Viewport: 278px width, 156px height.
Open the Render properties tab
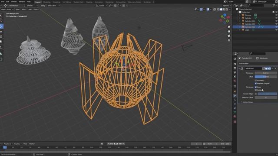[x=235, y=64]
